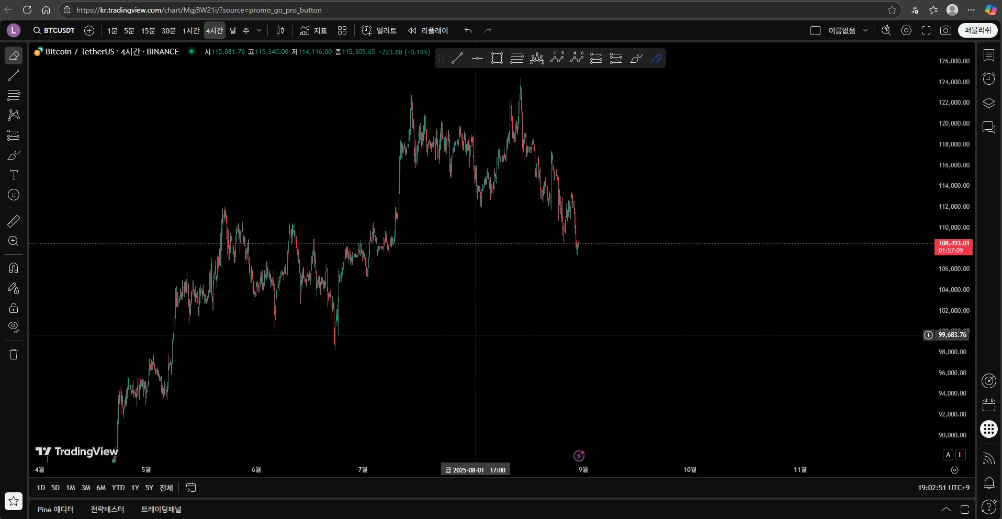Lock all drawing tools
Viewport: 1002px width, 519px height.
14,308
